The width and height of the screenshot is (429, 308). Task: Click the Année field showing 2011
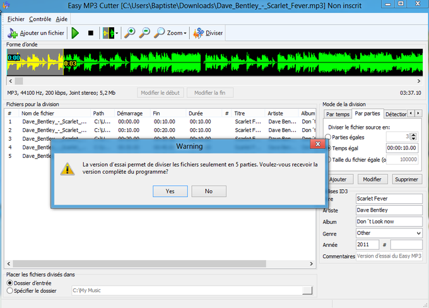(x=367, y=244)
